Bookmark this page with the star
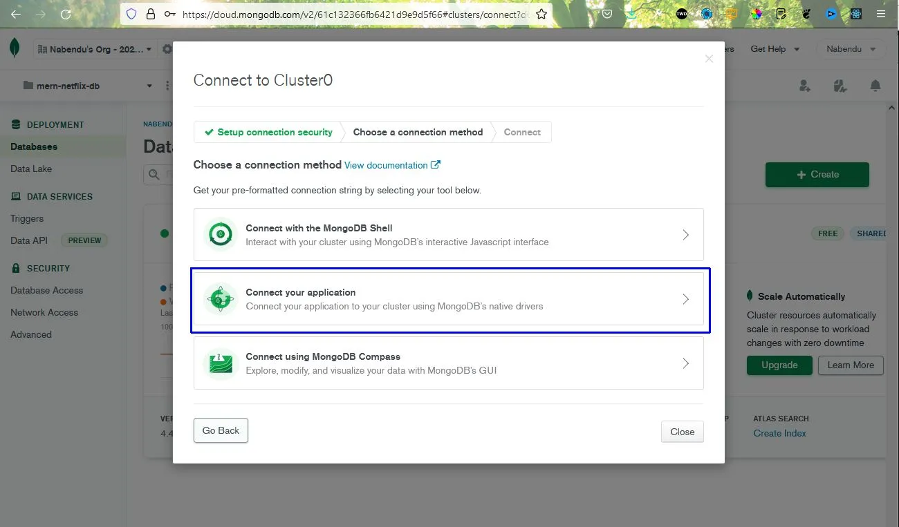This screenshot has height=527, width=899. click(x=541, y=14)
